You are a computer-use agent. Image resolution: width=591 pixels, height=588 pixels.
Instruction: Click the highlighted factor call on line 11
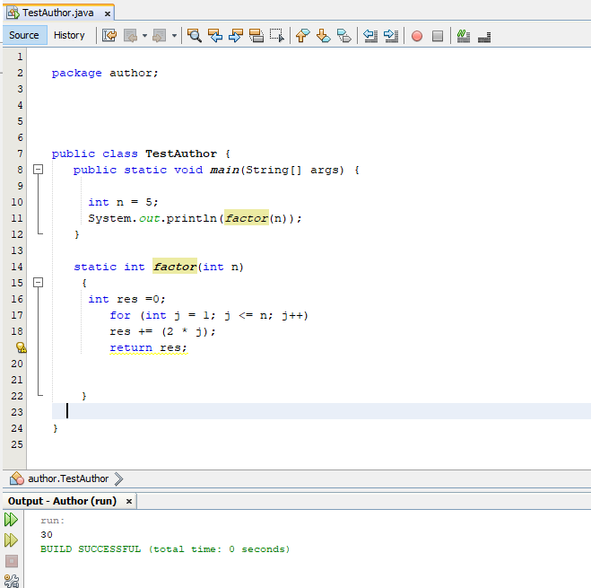click(x=247, y=218)
